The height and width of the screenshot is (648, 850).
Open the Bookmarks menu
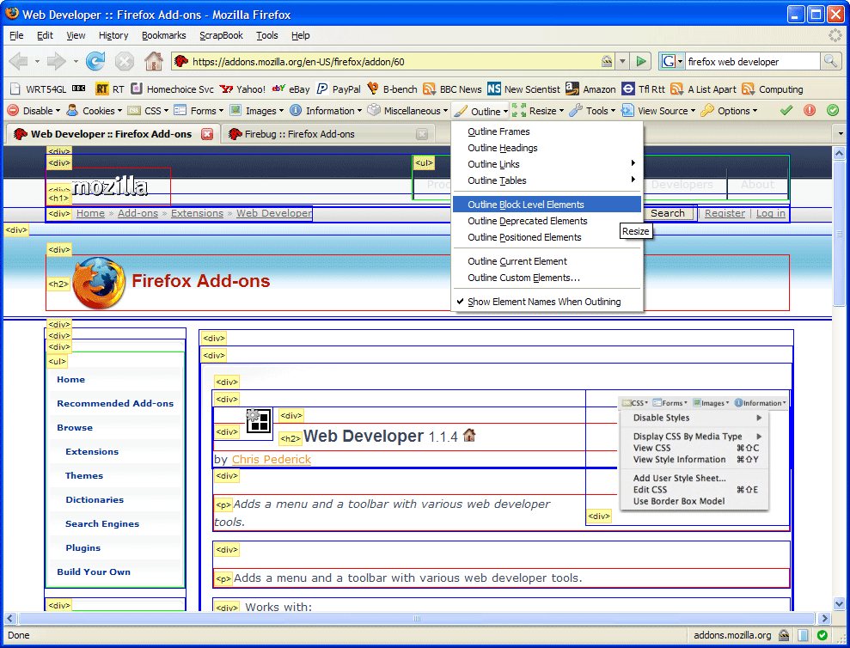163,35
